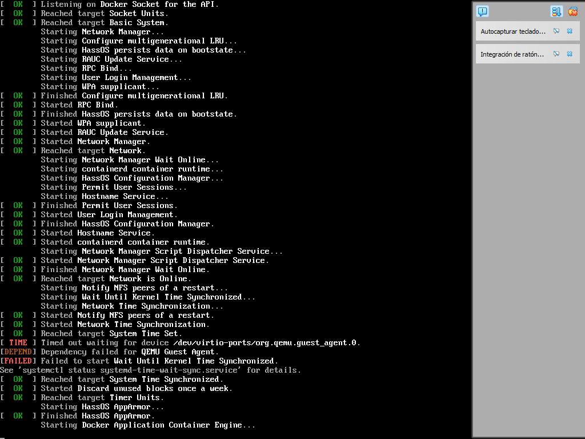Screen dimensions: 585x439
Task: Suppress the 'Autocapturar teclado...' notification
Action: coord(556,31)
